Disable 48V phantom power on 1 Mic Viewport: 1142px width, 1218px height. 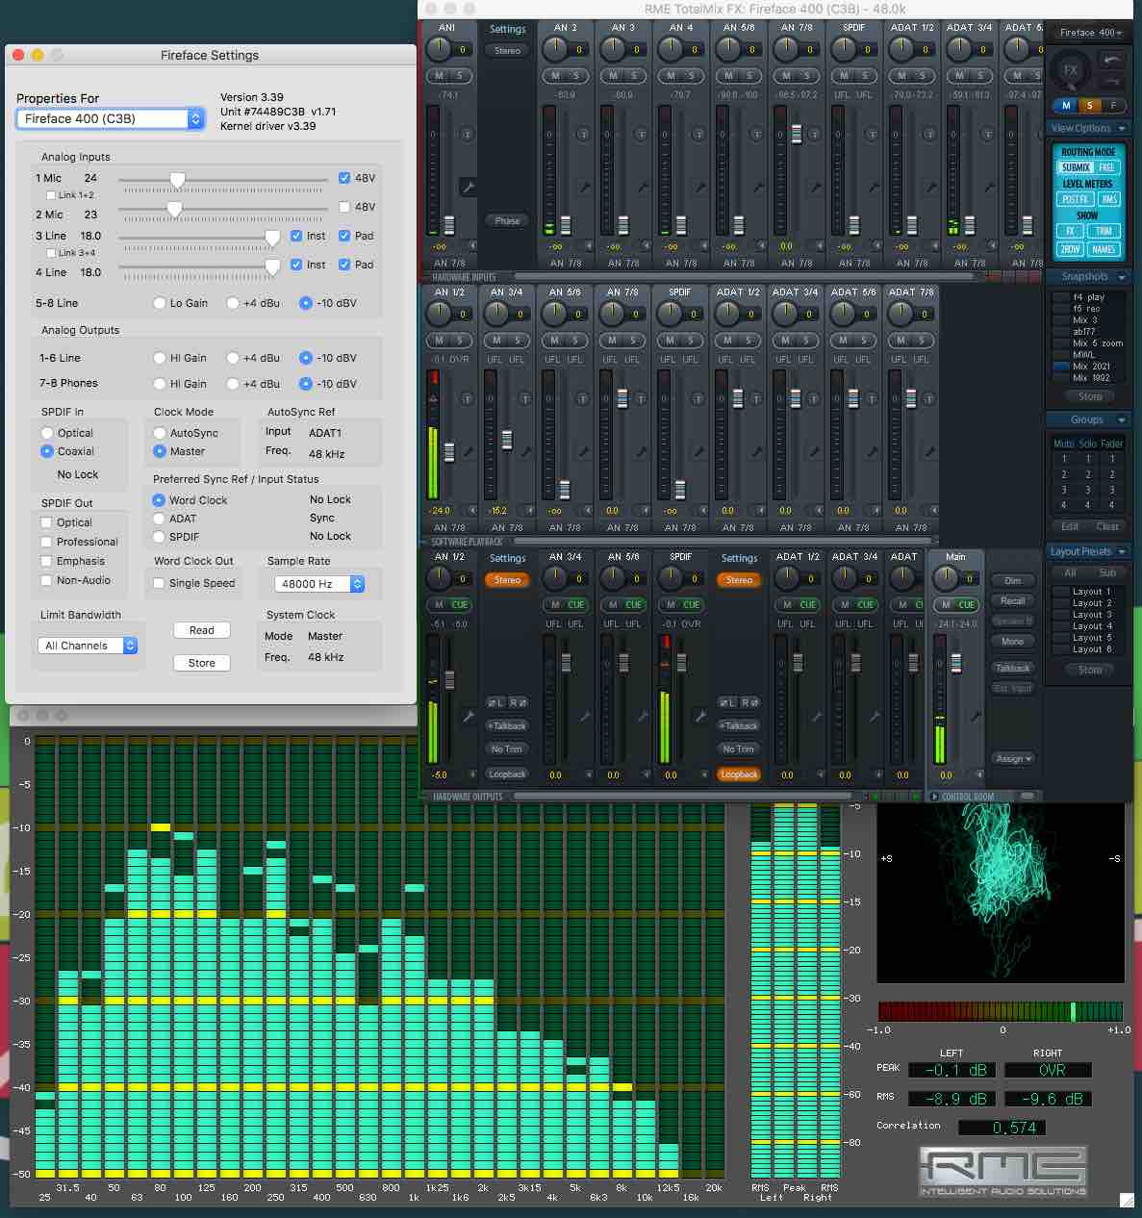[344, 178]
